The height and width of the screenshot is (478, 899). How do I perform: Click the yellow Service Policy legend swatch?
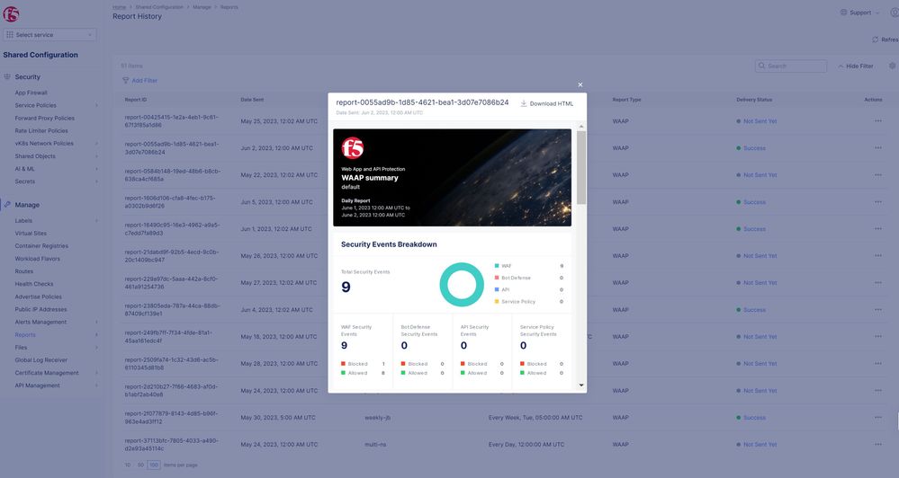497,302
